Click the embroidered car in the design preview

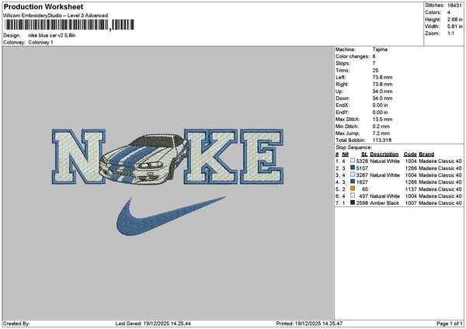144,159
